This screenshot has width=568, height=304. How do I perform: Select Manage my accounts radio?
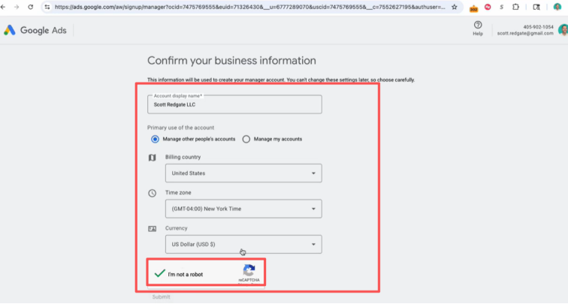click(x=246, y=139)
